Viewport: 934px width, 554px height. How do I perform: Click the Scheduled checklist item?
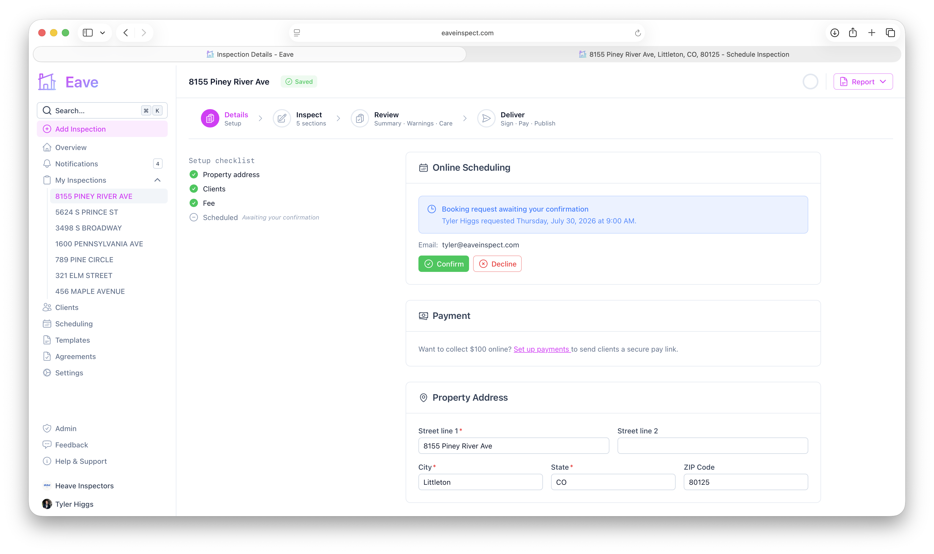point(254,218)
